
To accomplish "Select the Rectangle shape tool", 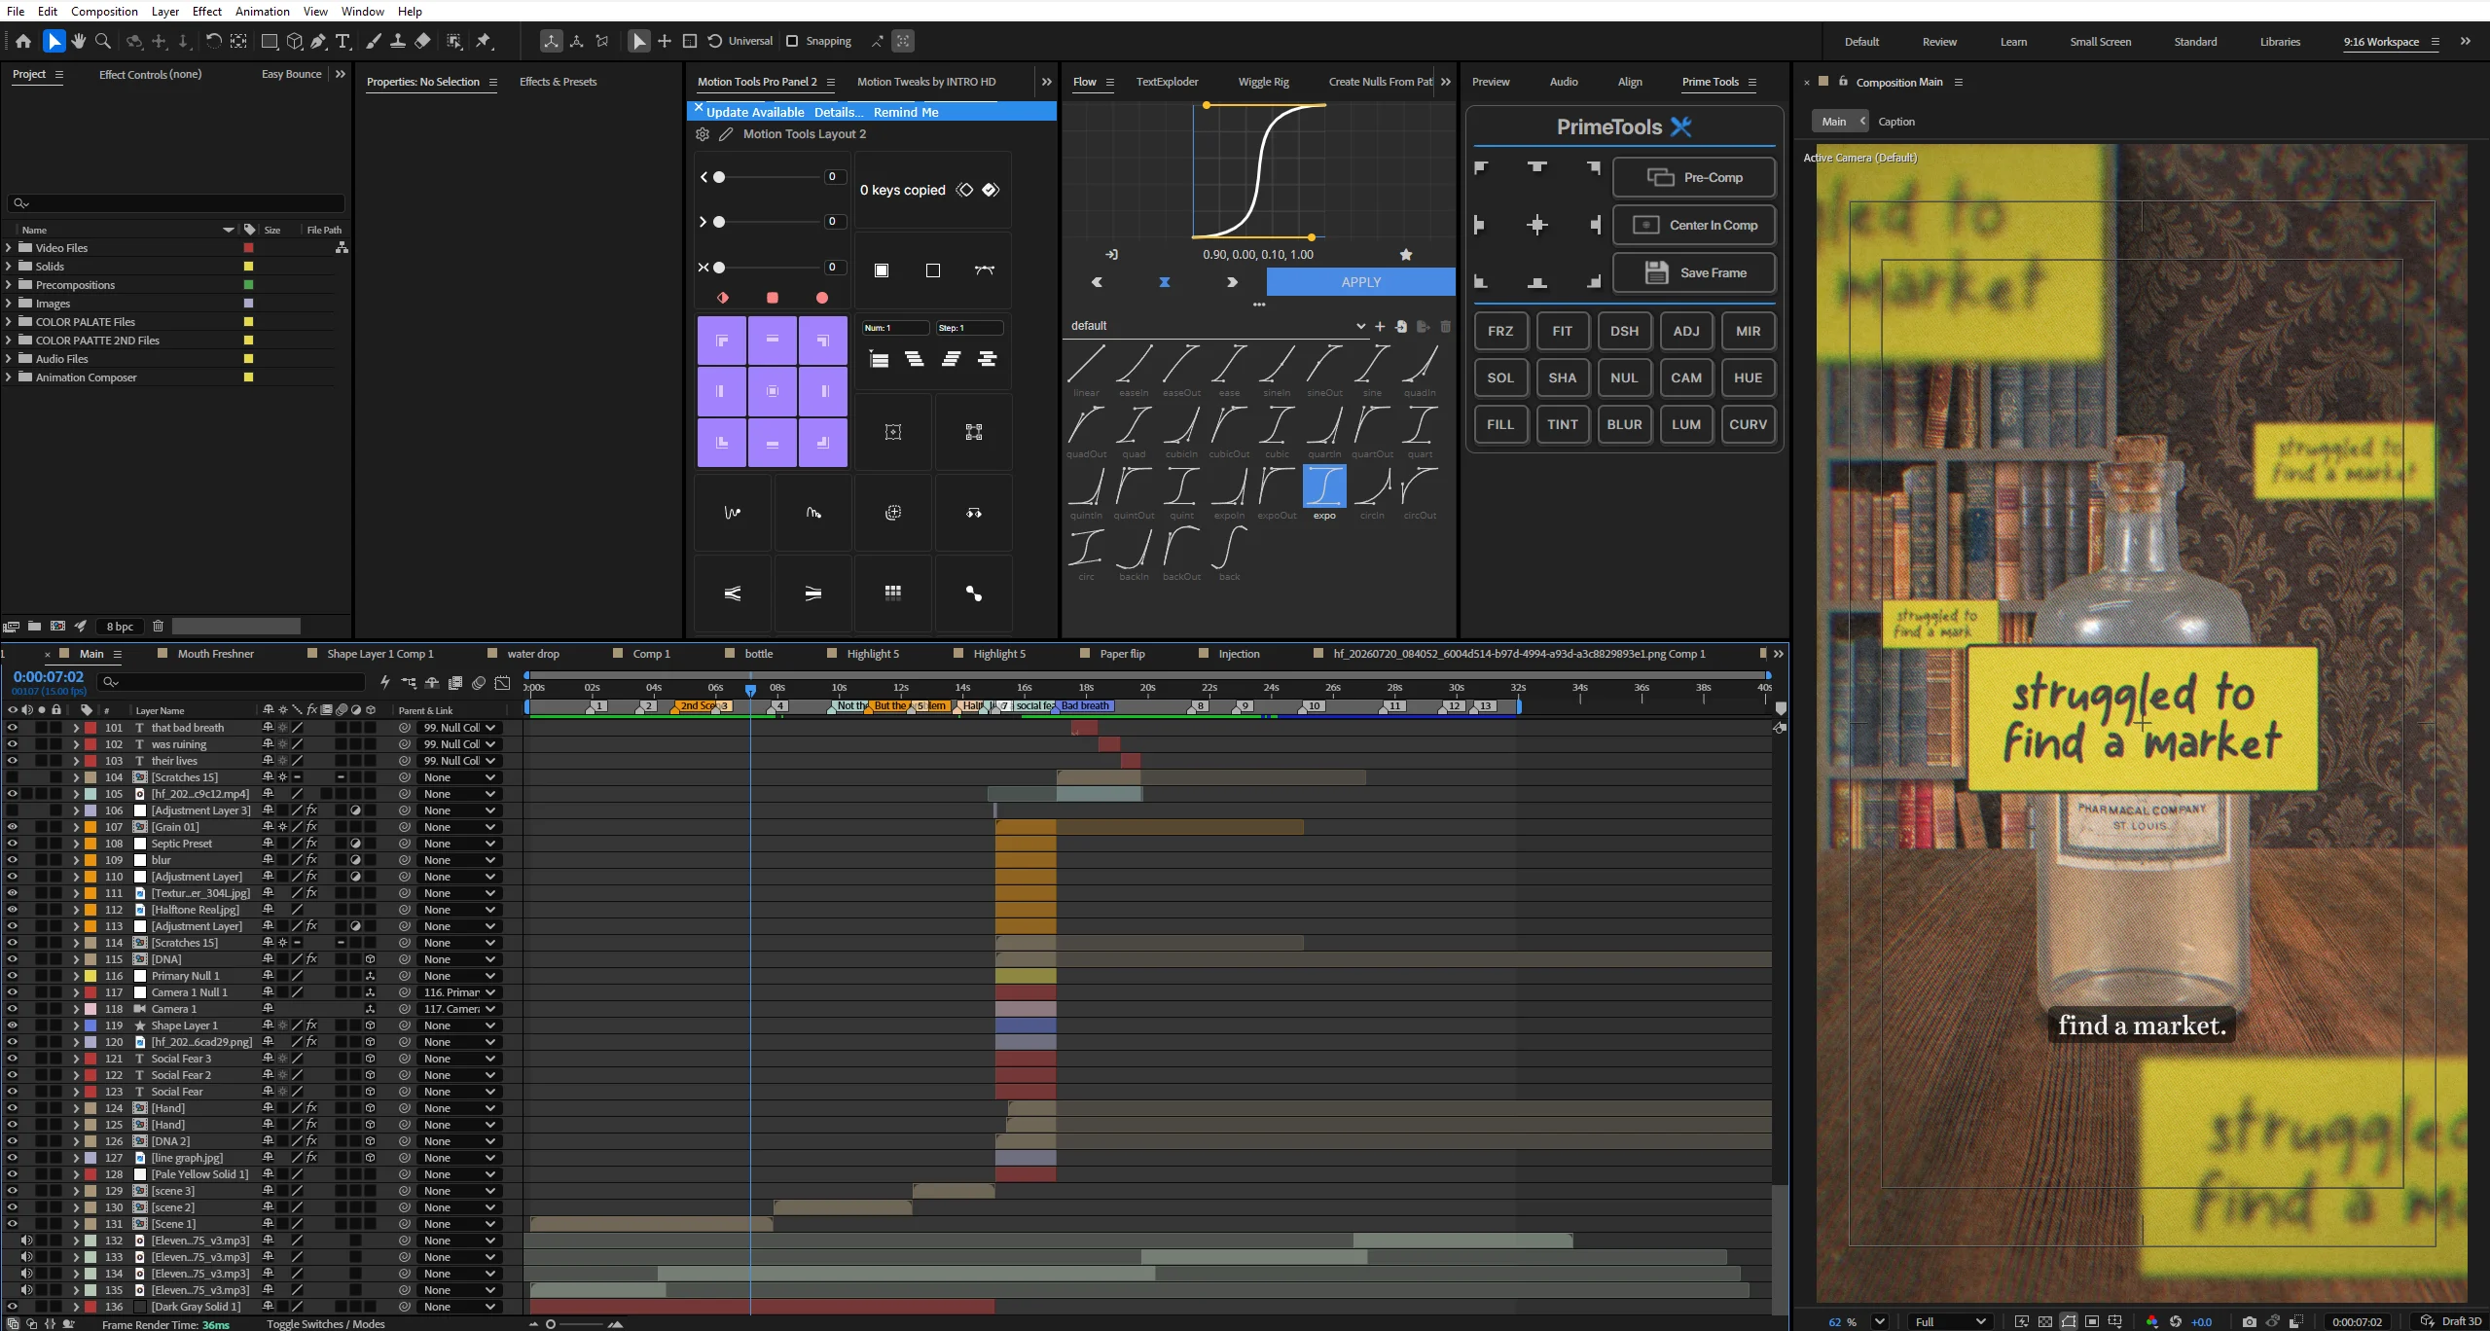I will (x=270, y=41).
